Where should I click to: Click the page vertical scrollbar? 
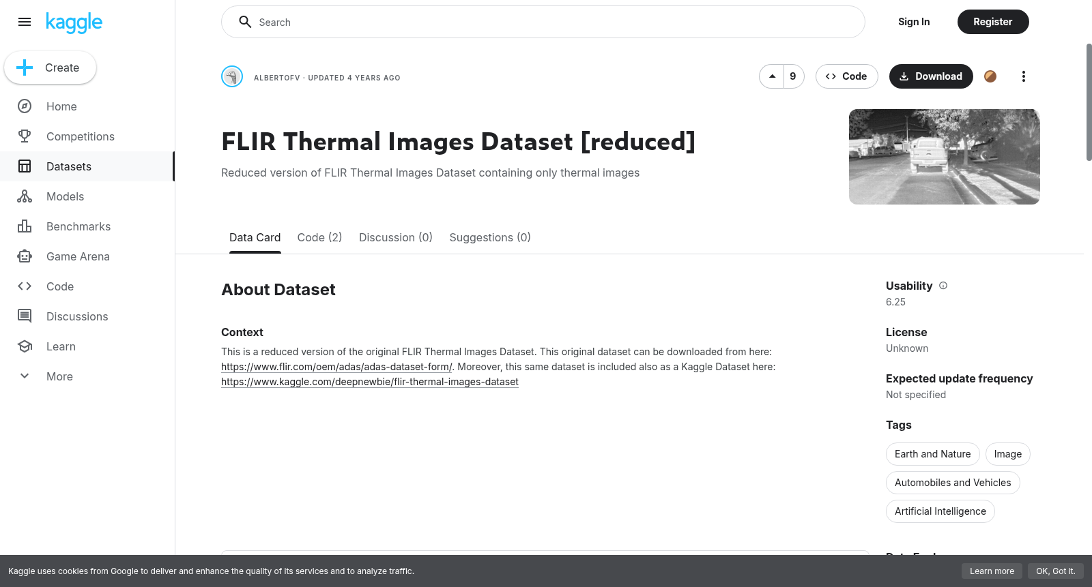point(1089,102)
